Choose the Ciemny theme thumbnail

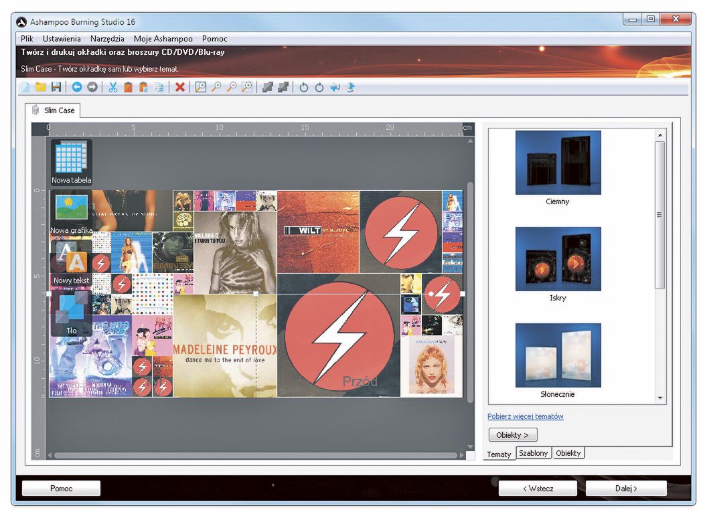coord(558,163)
